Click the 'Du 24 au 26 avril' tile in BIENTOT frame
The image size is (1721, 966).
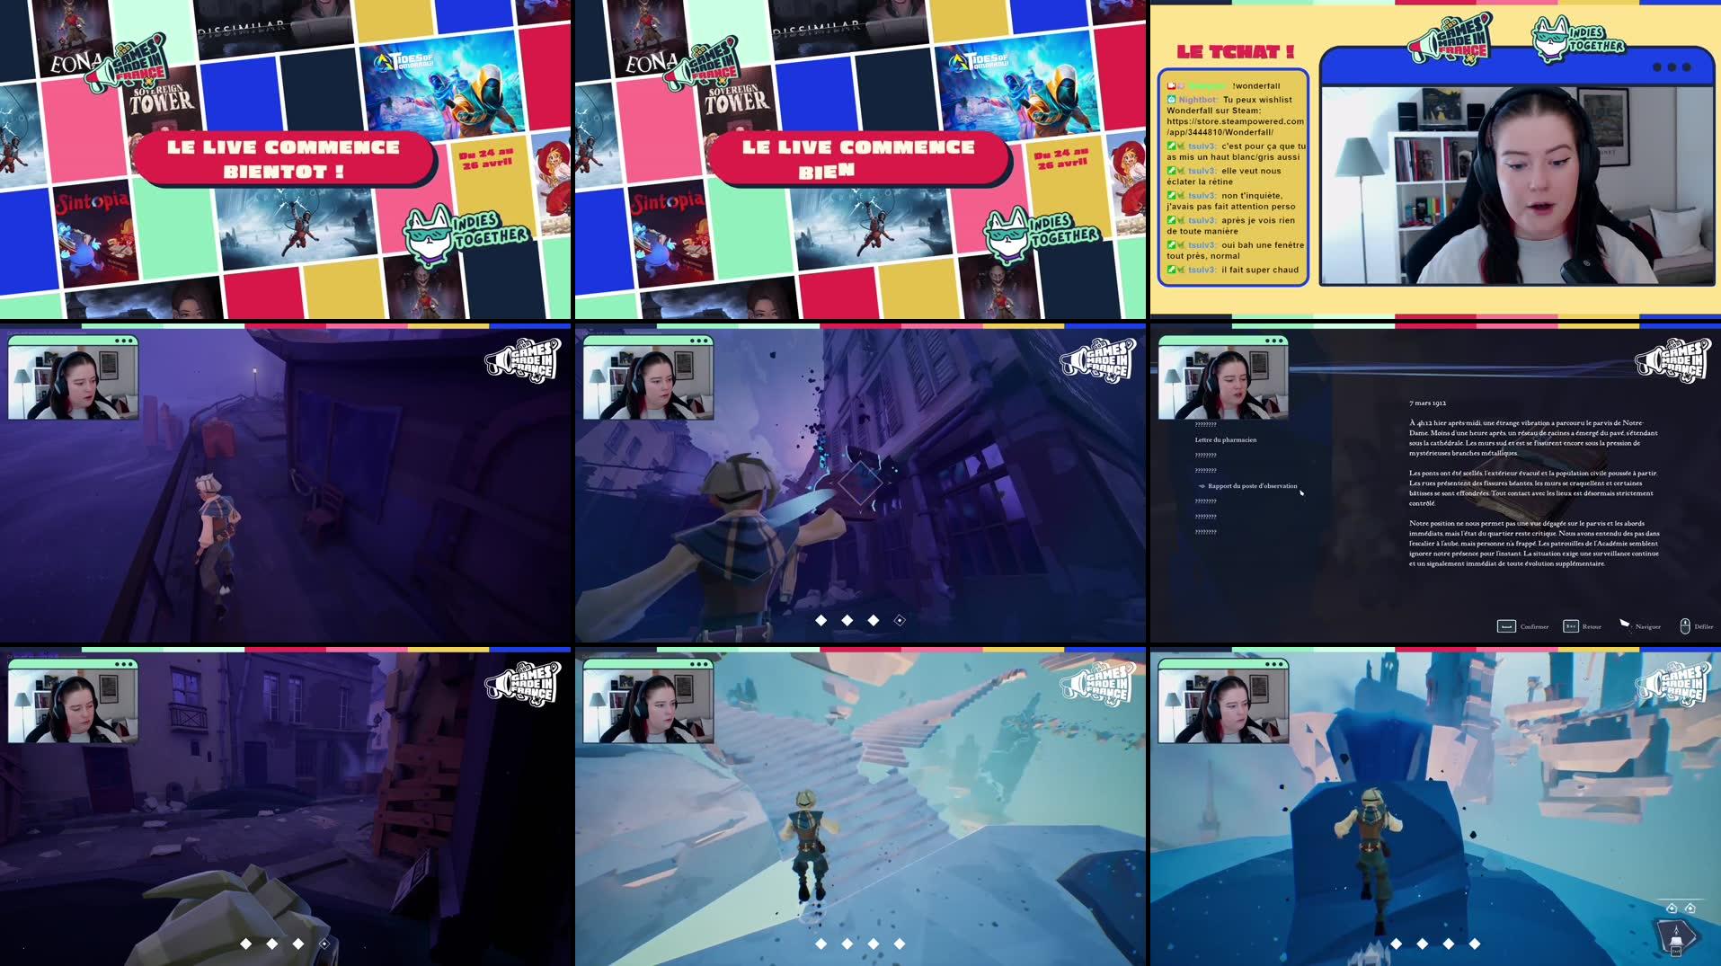pyautogui.click(x=486, y=160)
